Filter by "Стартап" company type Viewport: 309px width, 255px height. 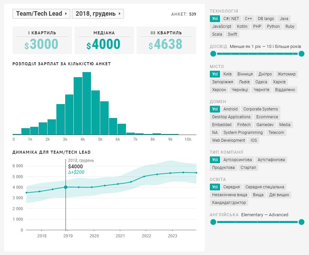point(249,167)
